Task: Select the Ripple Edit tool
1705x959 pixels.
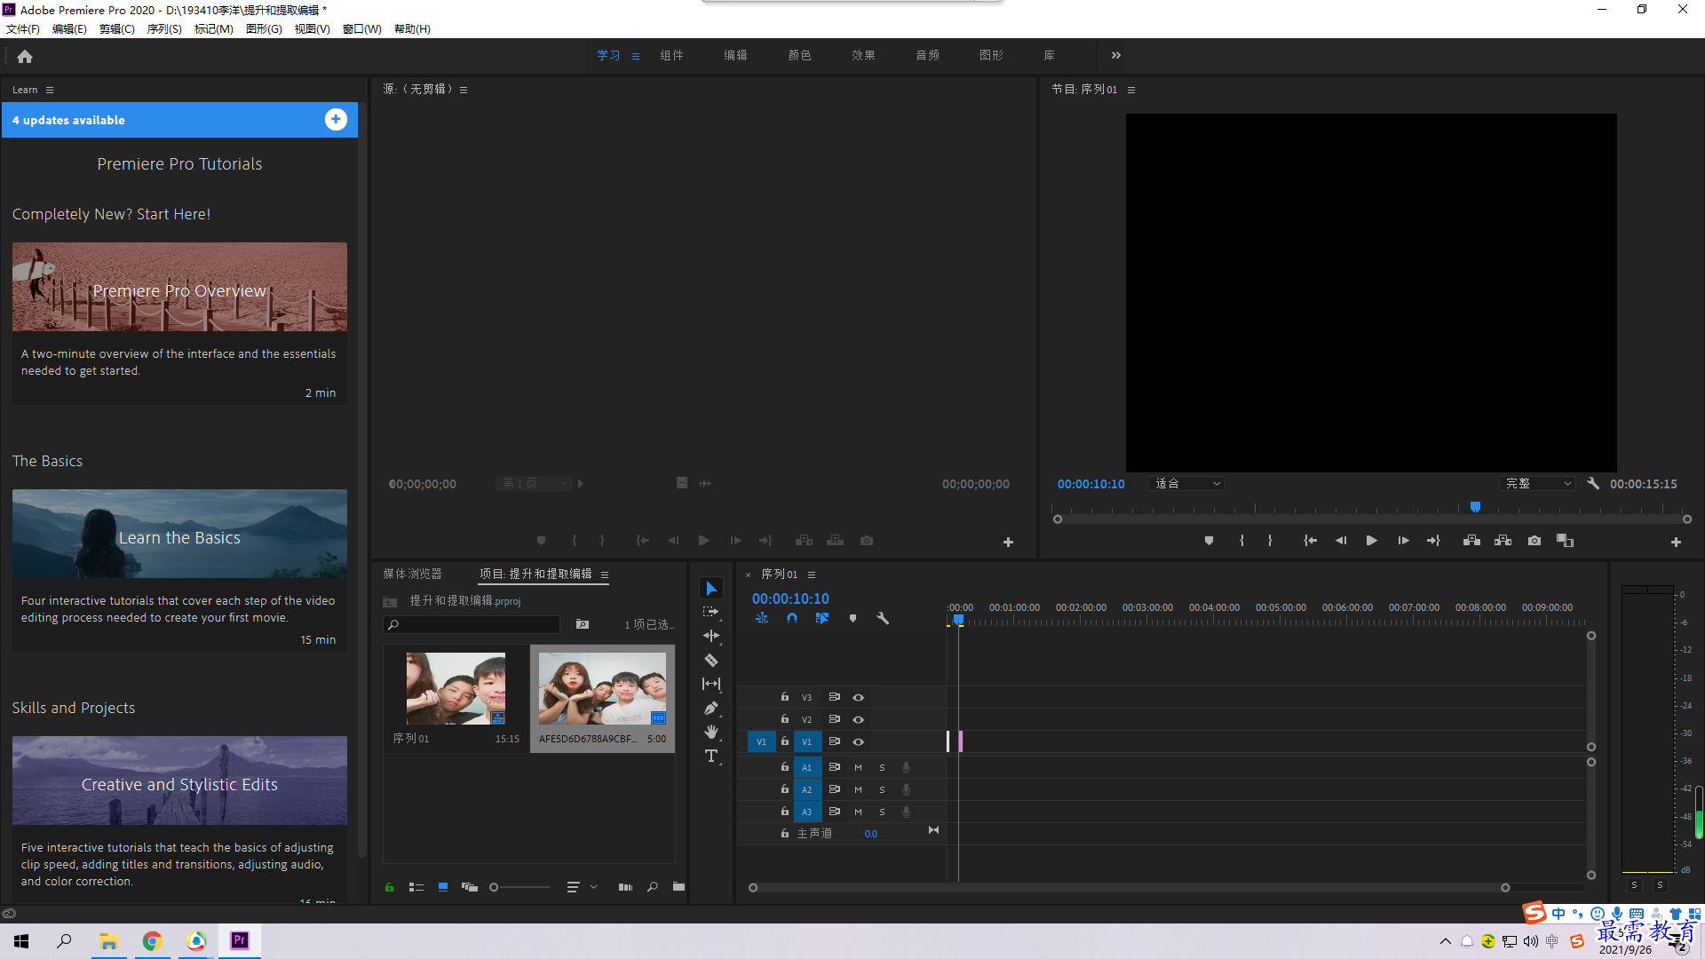Action: click(711, 636)
